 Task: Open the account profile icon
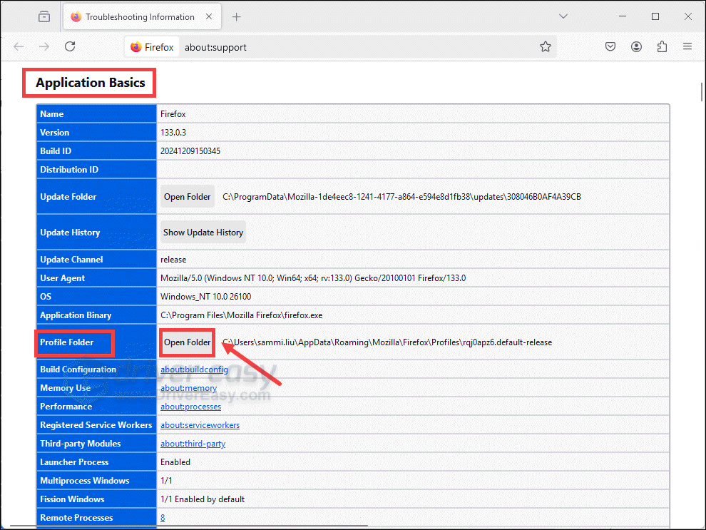(x=636, y=46)
